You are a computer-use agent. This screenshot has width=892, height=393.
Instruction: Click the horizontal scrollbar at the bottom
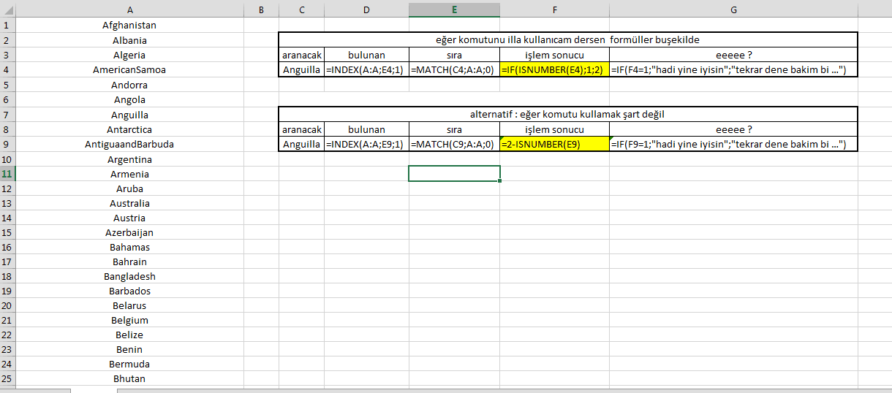click(504, 390)
